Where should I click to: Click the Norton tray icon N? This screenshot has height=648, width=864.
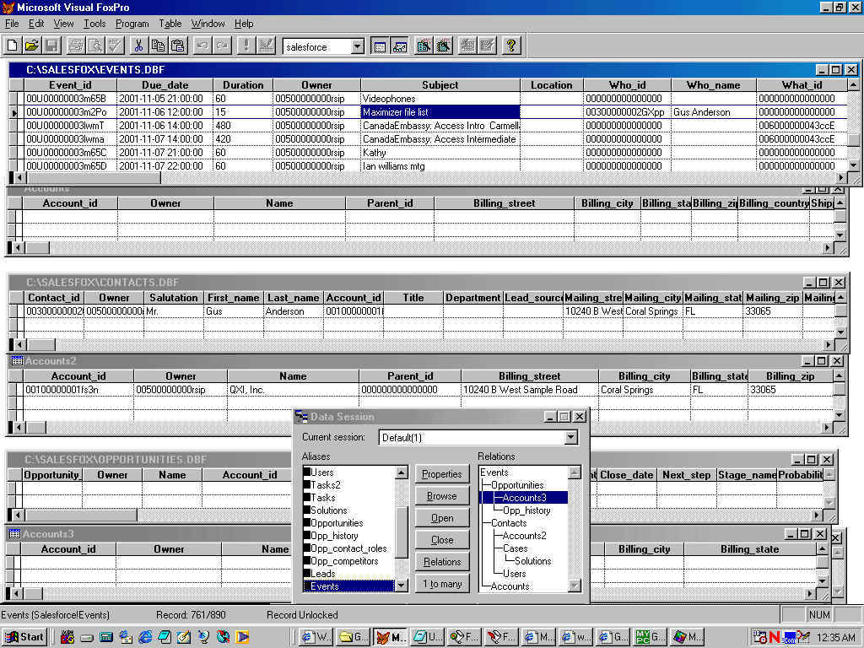tap(775, 637)
